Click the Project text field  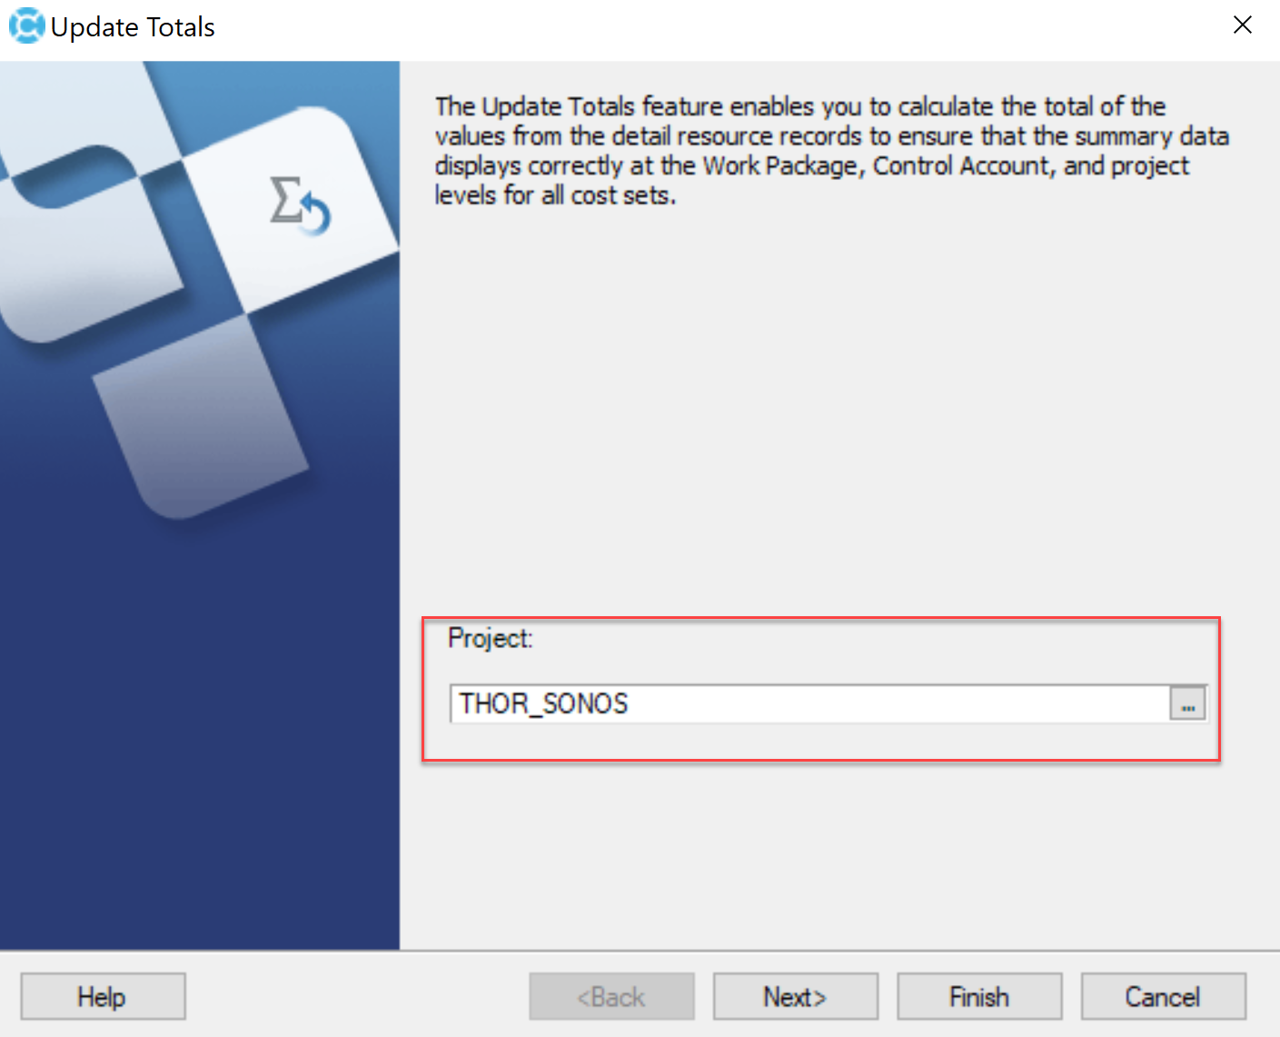click(809, 704)
